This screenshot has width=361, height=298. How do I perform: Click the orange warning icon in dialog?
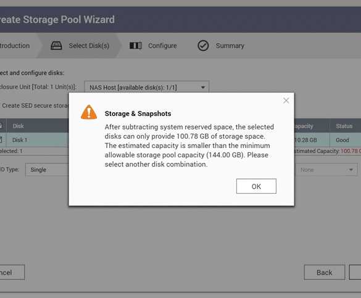(x=89, y=112)
